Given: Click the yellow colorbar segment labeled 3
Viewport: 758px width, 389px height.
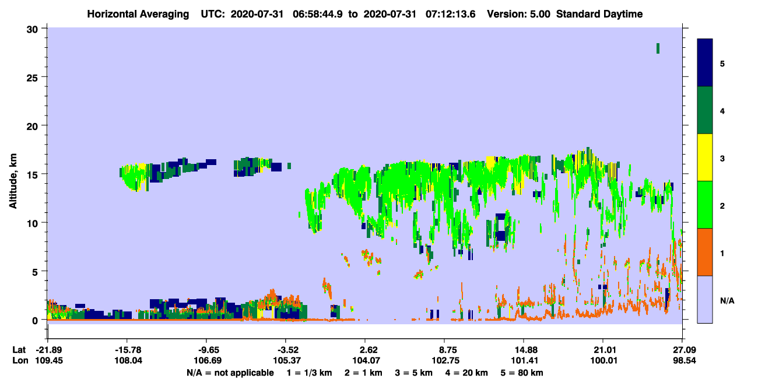Looking at the screenshot, I should coord(705,157).
